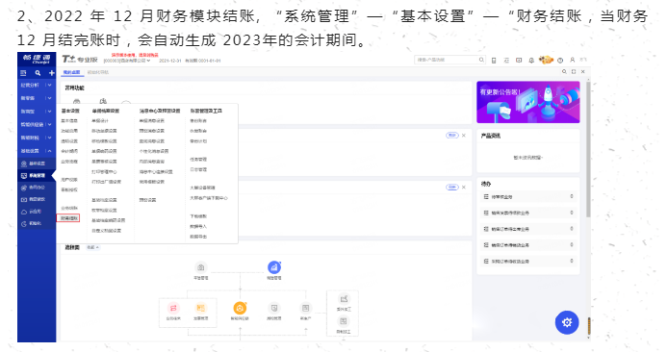The height and width of the screenshot is (352, 668).
Task: Open the first item in the 待办 list
Action: [x=528, y=196]
